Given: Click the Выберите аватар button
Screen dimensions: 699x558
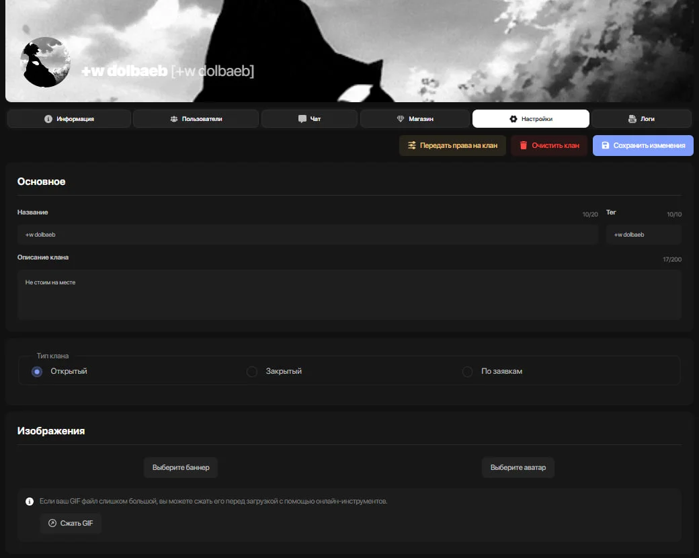Looking at the screenshot, I should [518, 467].
